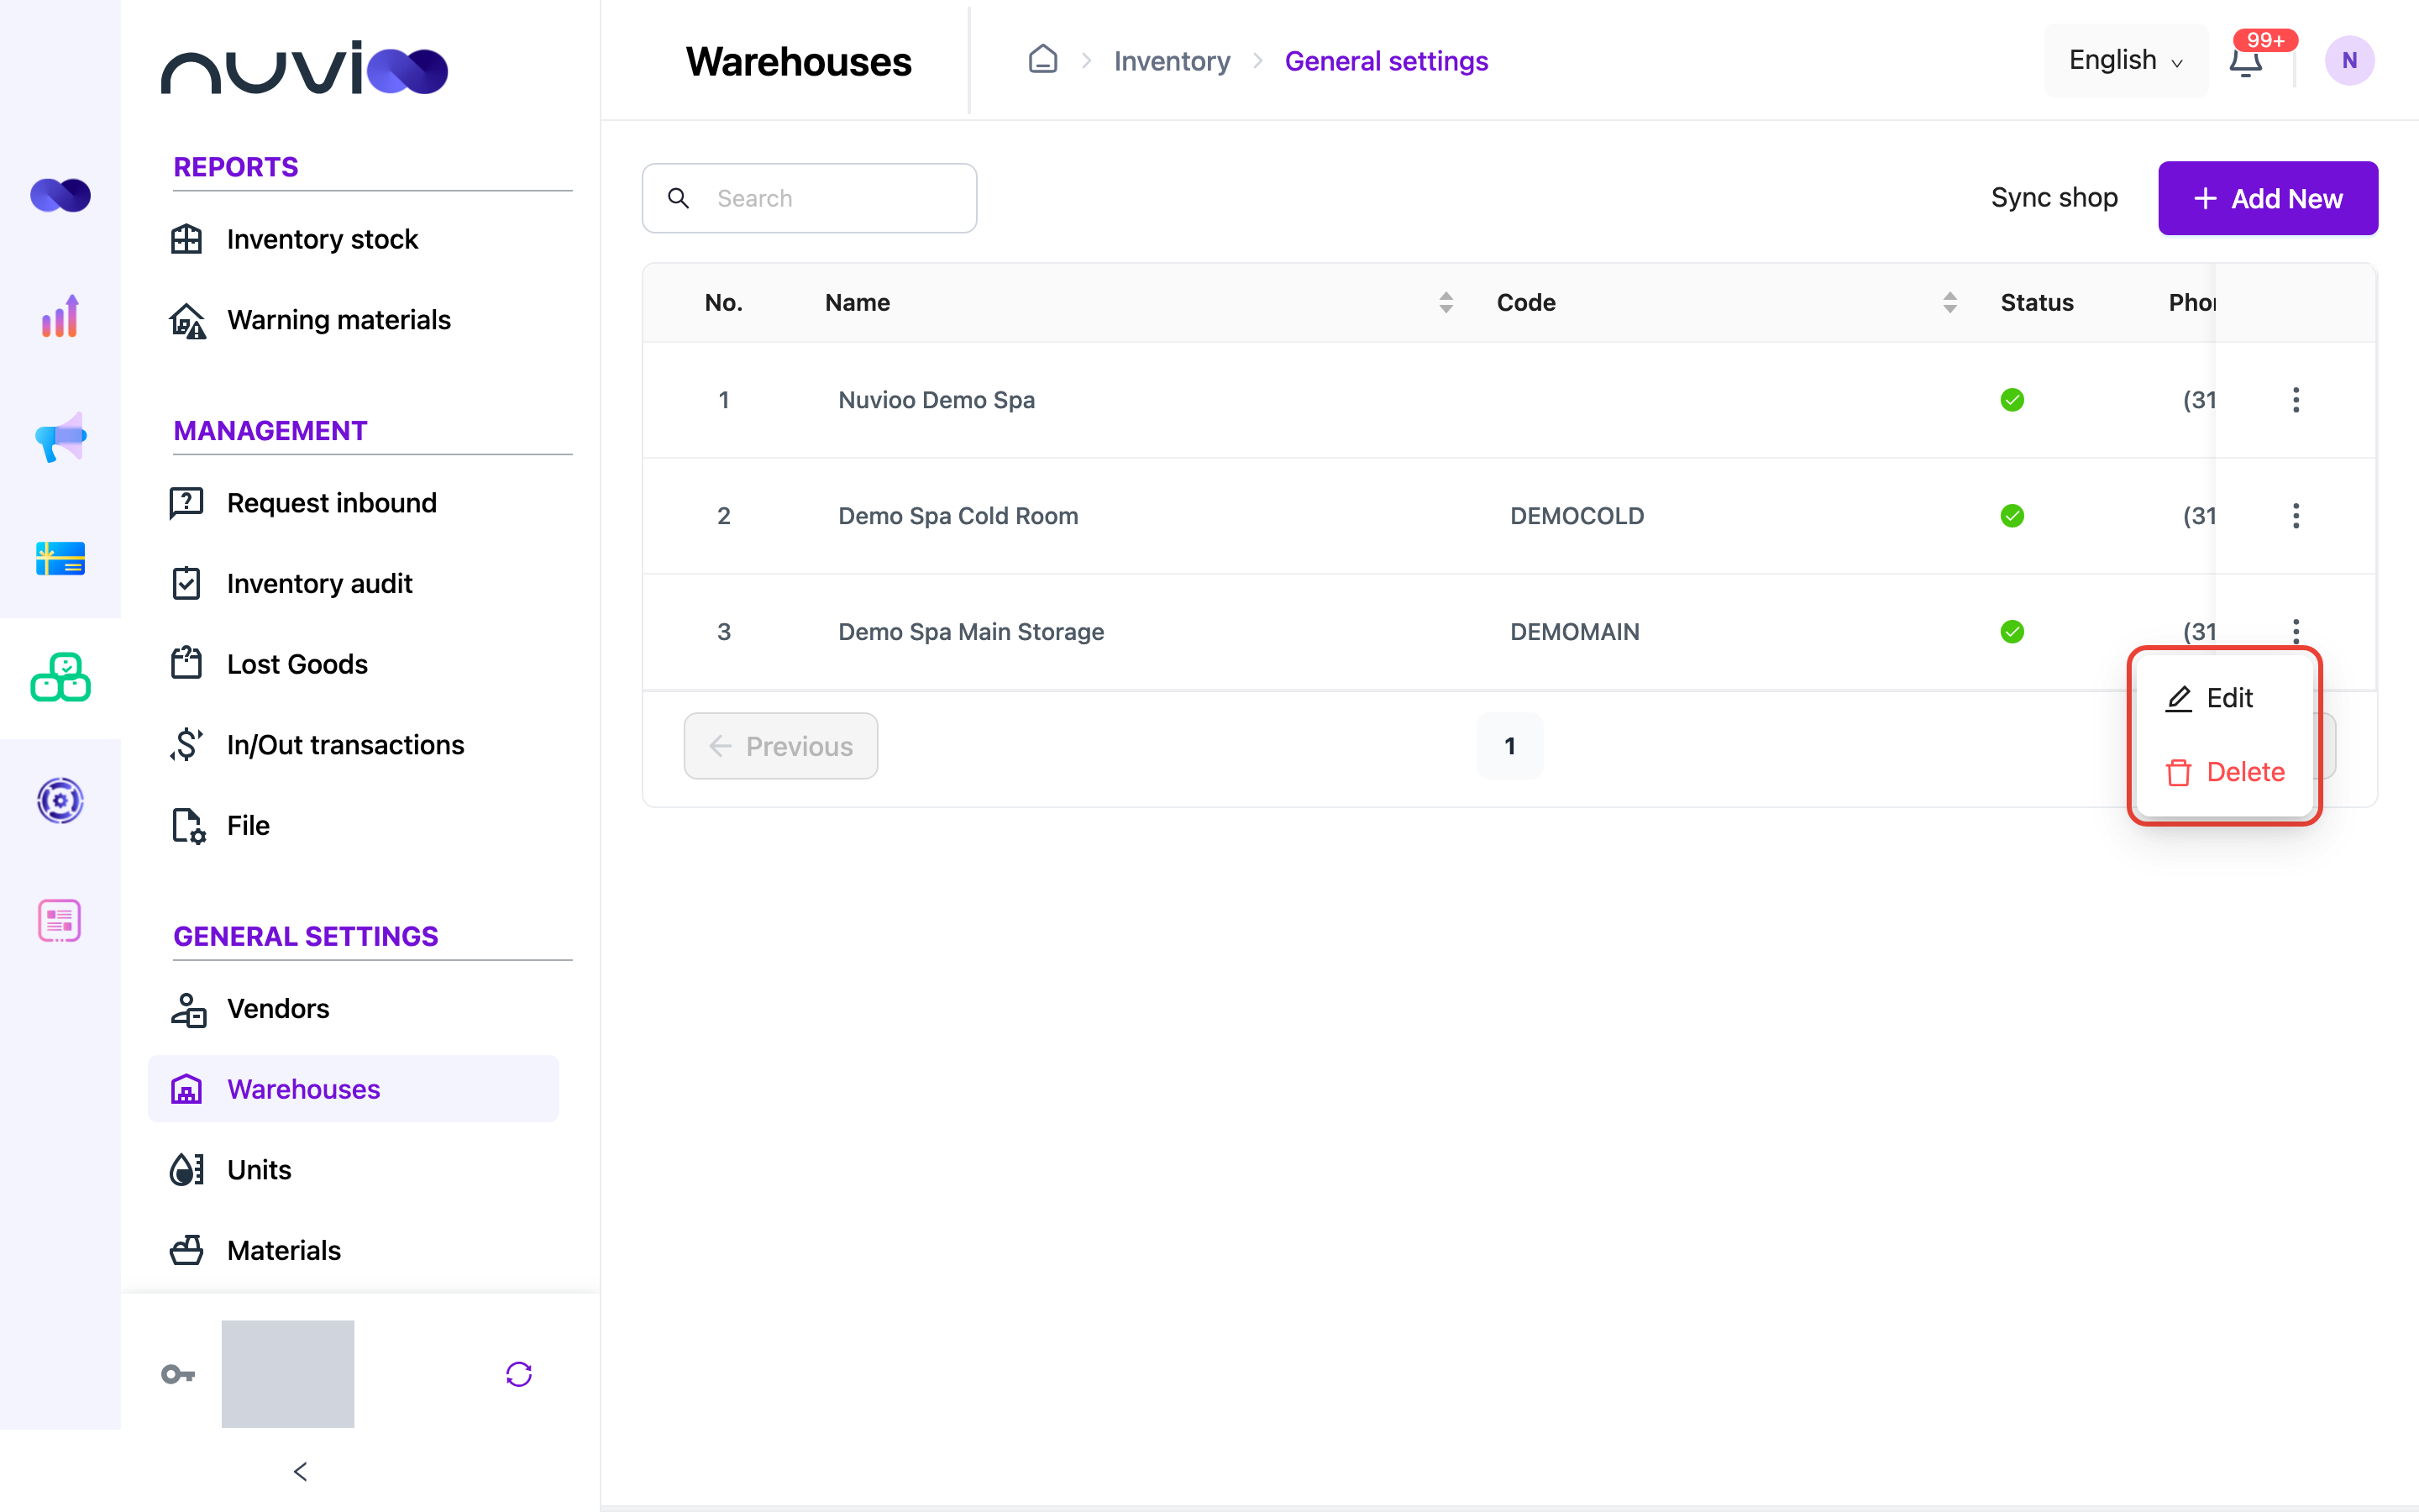This screenshot has height=1512, width=2419.
Task: Click the key icon in sidebar footer
Action: [178, 1374]
